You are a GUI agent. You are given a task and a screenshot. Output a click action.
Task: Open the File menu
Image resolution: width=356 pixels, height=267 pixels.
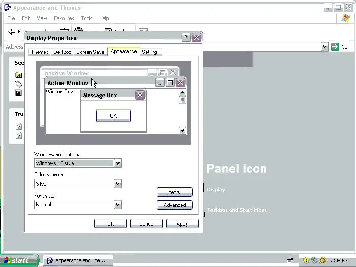11,18
